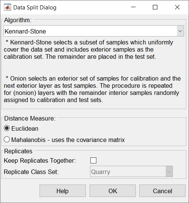Click the Euclidean label text
This screenshot has width=189, height=203.
25,128
